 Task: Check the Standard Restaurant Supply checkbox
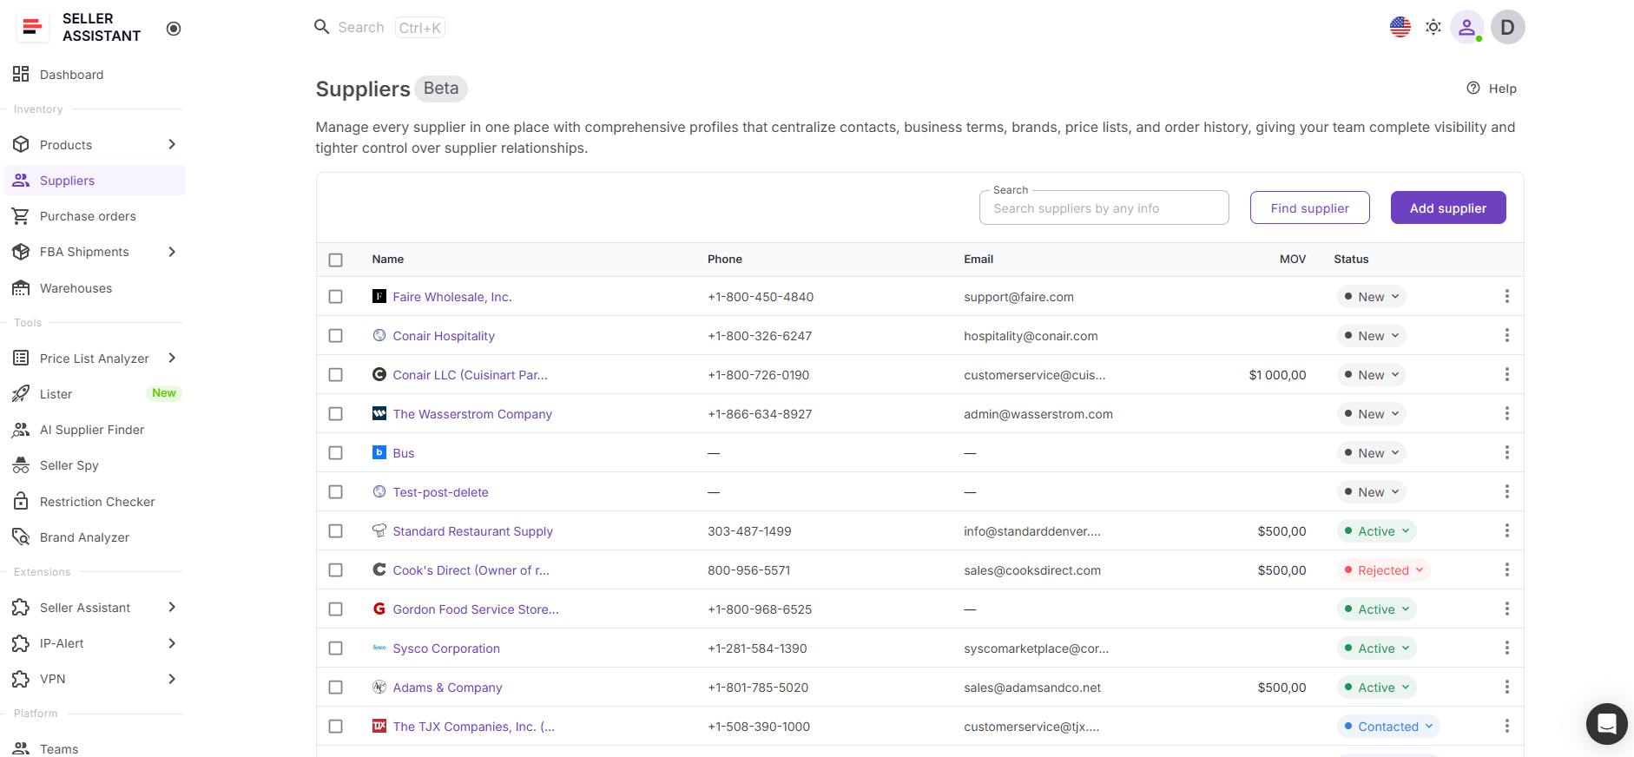336,531
